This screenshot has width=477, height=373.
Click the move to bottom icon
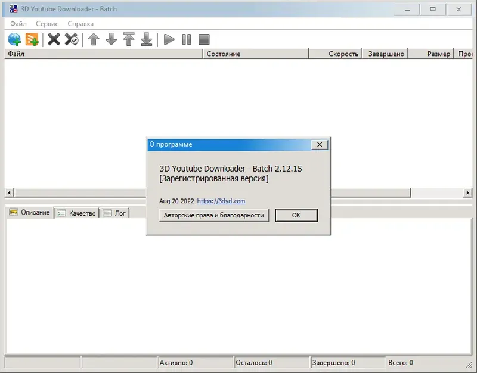pyautogui.click(x=147, y=39)
